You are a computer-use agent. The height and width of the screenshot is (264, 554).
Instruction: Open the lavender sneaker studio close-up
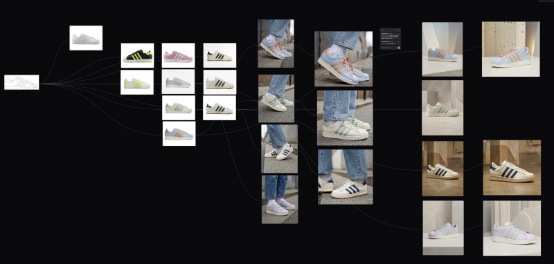point(512,228)
